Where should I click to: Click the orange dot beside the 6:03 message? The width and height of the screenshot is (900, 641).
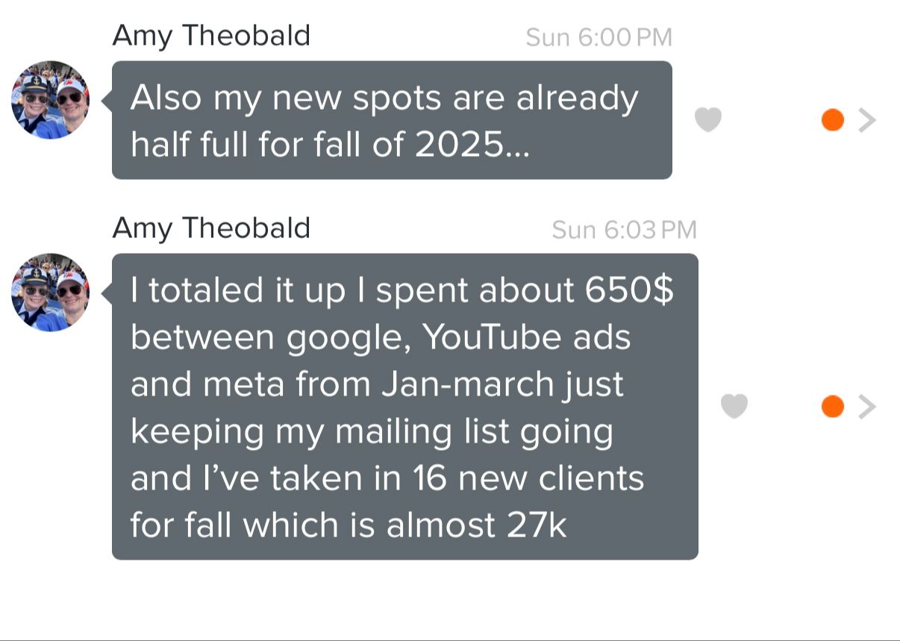click(832, 407)
